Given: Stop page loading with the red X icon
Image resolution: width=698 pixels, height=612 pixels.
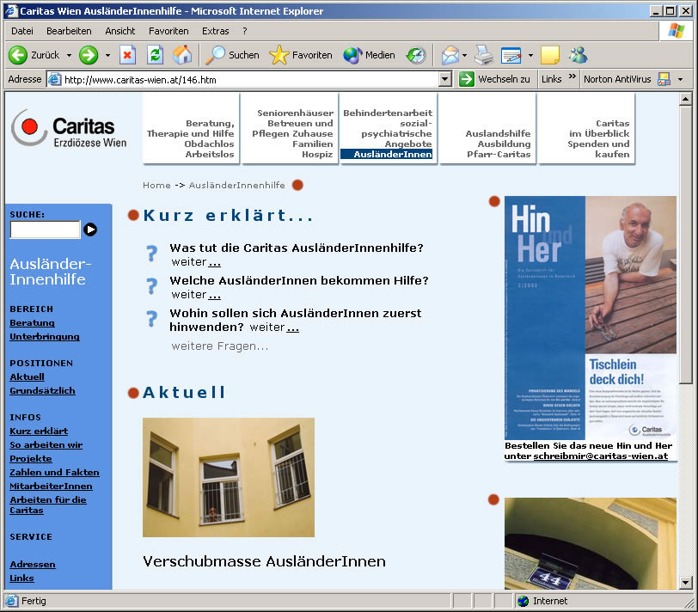Looking at the screenshot, I should (x=127, y=55).
